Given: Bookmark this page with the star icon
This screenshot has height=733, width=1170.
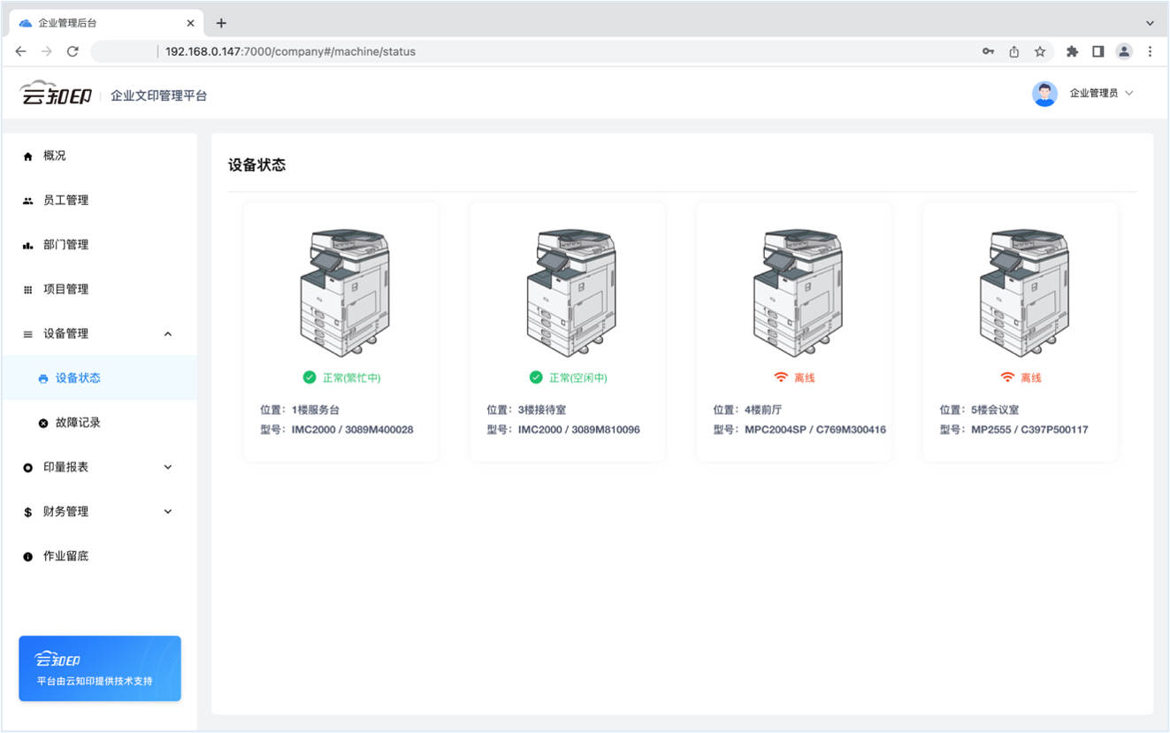Looking at the screenshot, I should pyautogui.click(x=1040, y=51).
